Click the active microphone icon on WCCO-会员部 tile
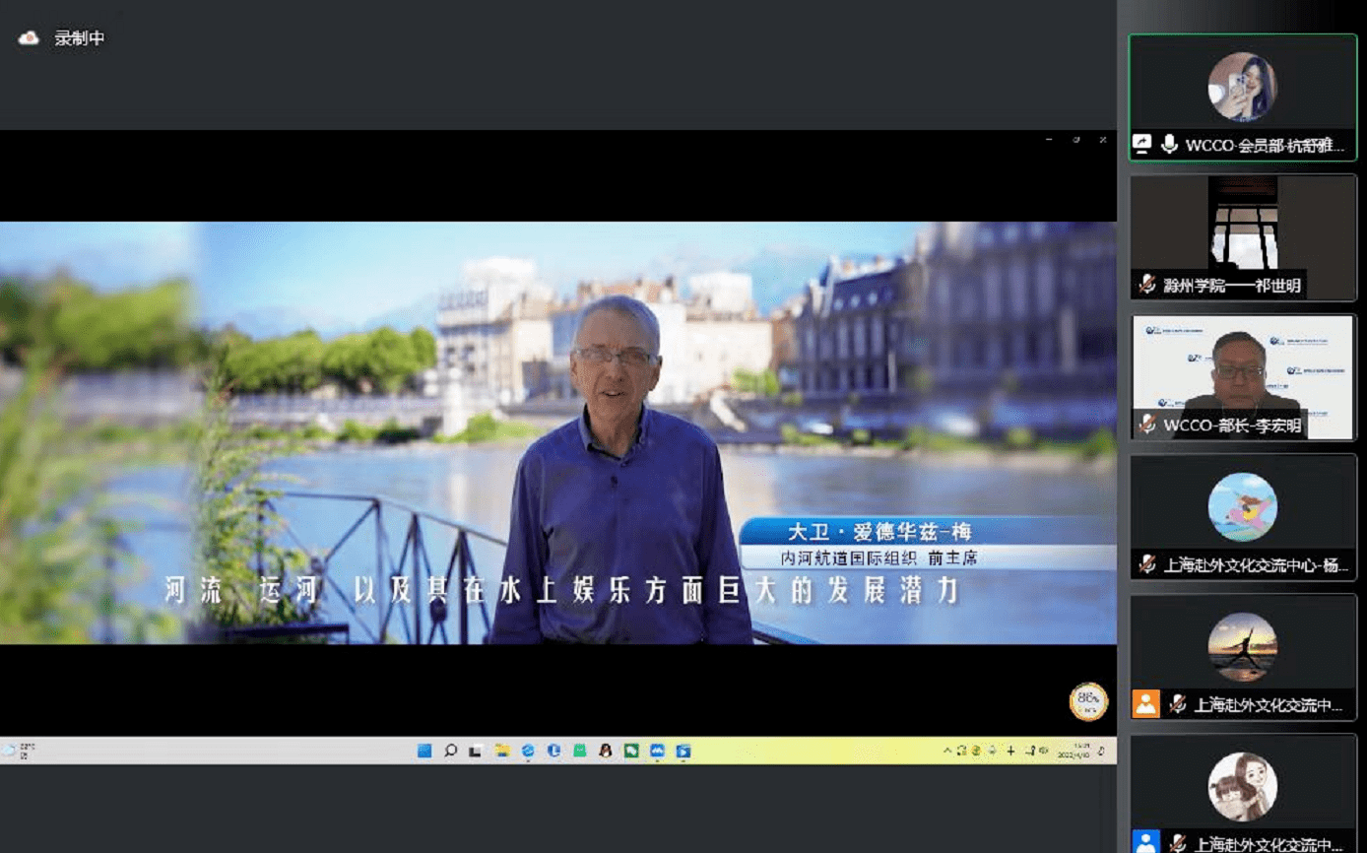1367x853 pixels. click(x=1169, y=145)
